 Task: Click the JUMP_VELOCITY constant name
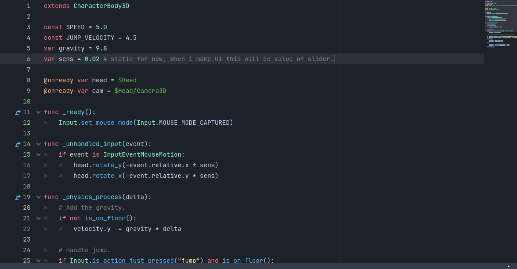[90, 38]
